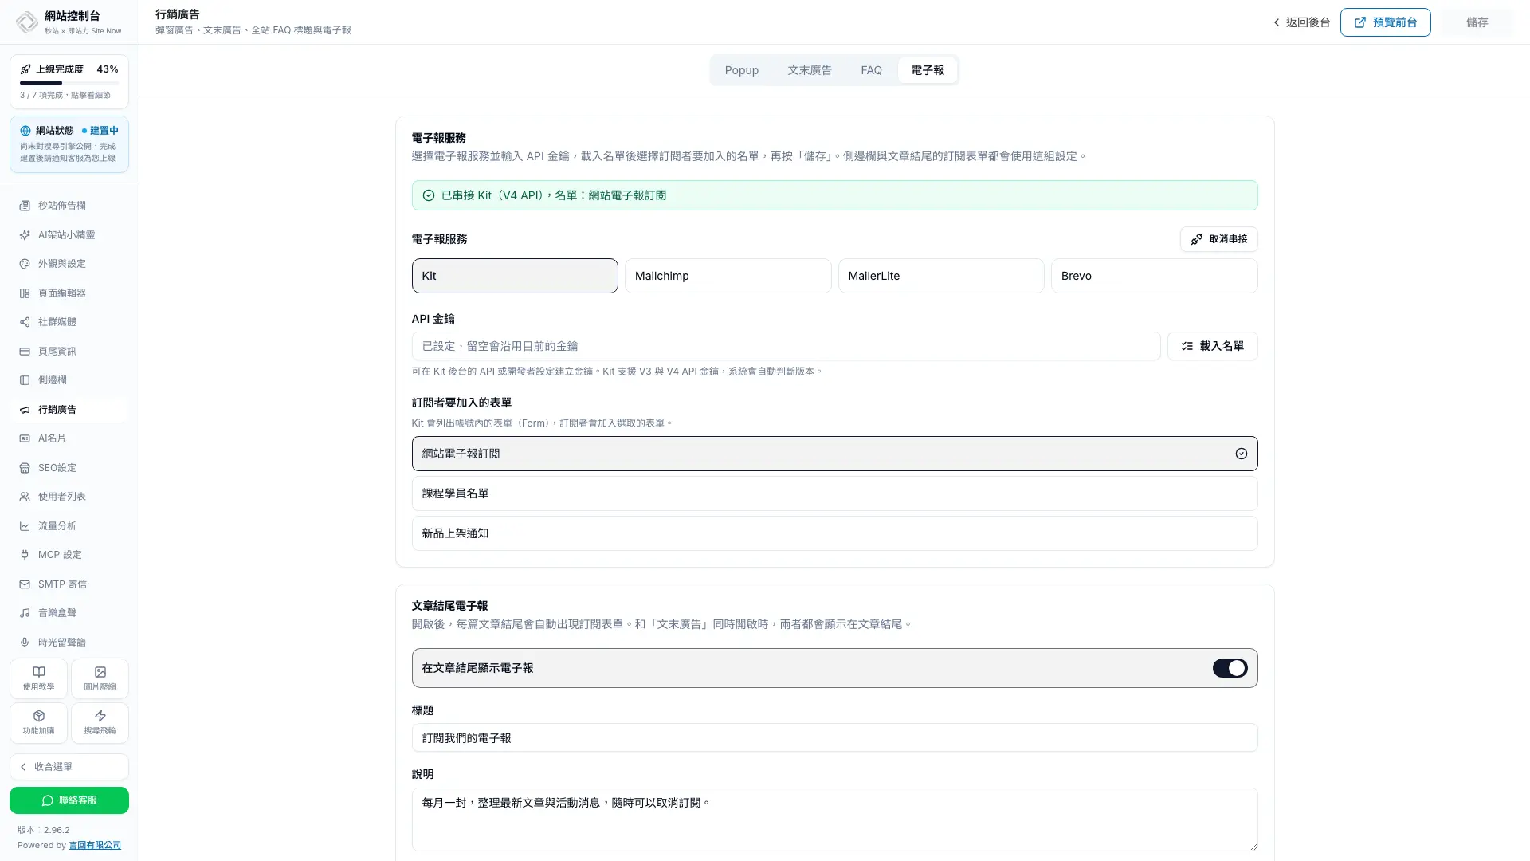Open 時光留聲牆 in the sidebar
The height and width of the screenshot is (861, 1530).
(69, 643)
